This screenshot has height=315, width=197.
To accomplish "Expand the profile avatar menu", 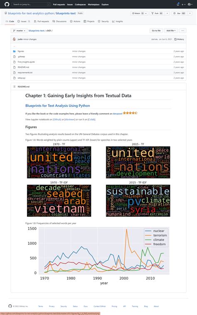I will pyautogui.click(x=190, y=4).
